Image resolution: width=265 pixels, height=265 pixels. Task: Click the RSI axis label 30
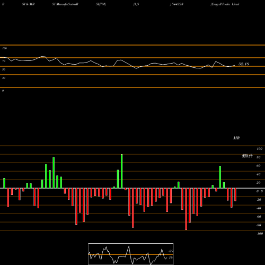point(4,78)
